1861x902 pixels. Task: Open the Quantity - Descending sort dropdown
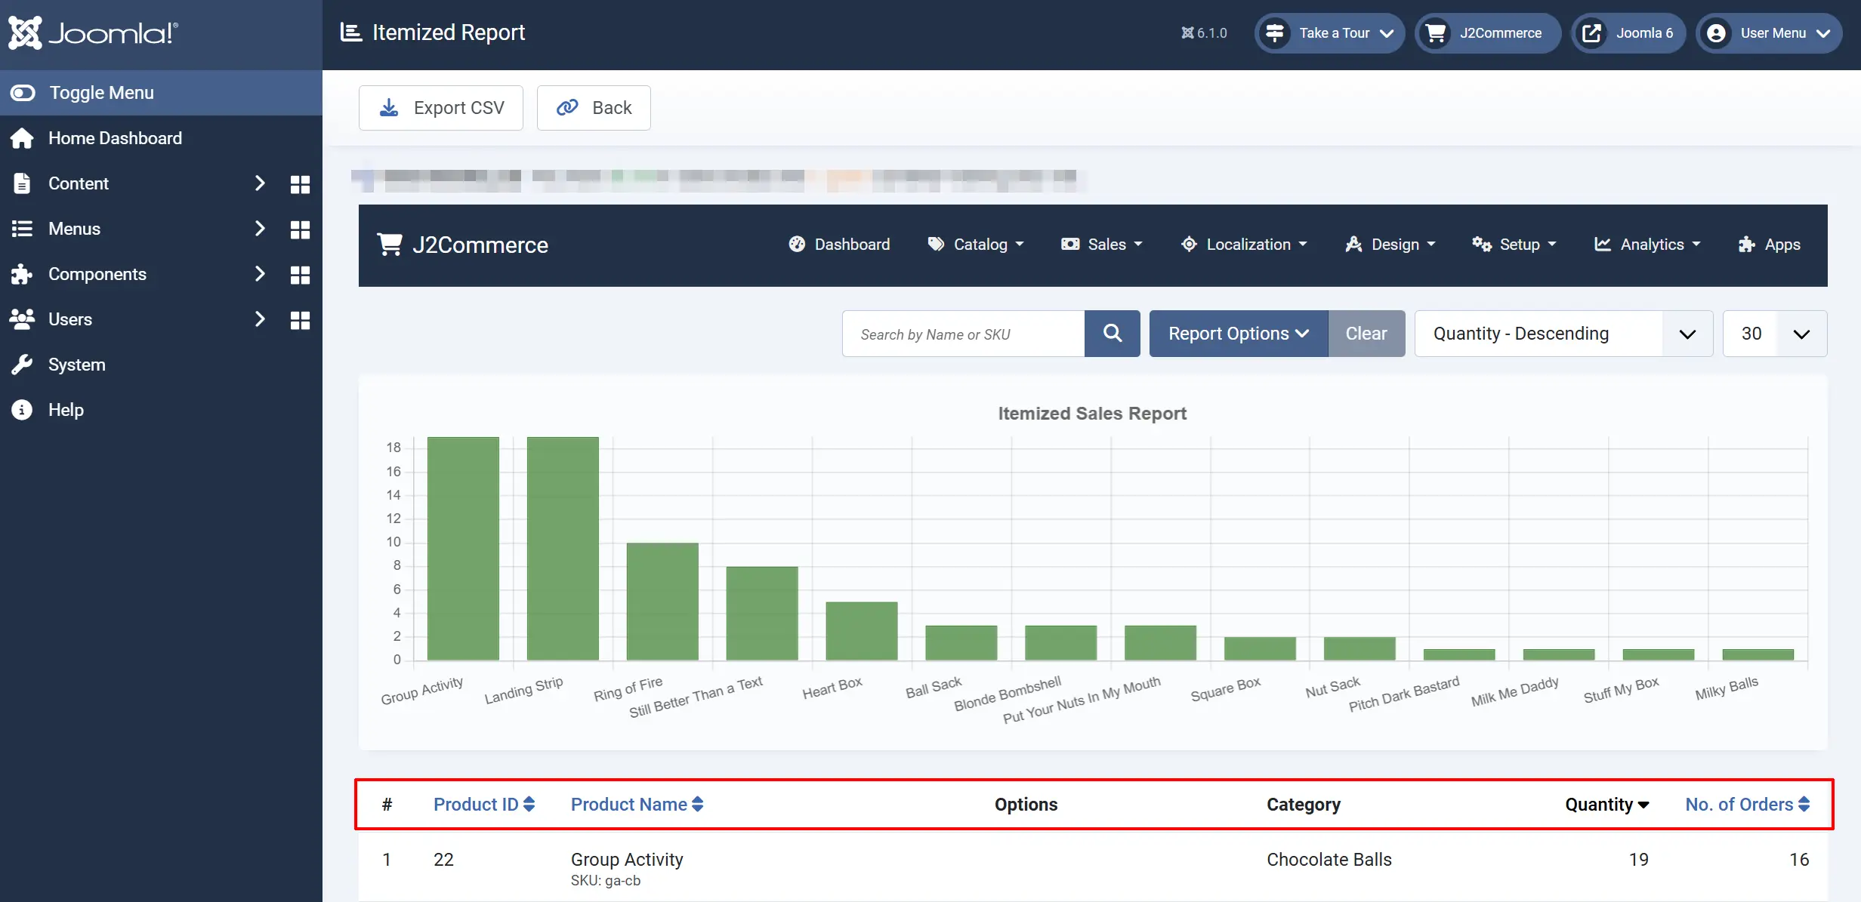[1563, 334]
